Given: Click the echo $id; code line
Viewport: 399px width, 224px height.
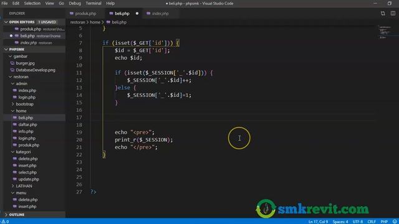Looking at the screenshot, I should coord(128,58).
